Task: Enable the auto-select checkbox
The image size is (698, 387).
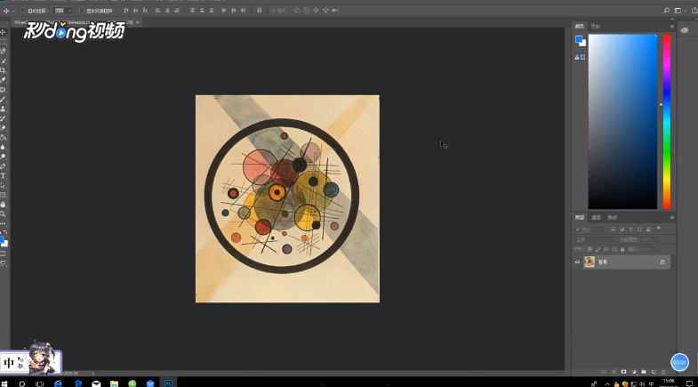Action: (x=23, y=11)
